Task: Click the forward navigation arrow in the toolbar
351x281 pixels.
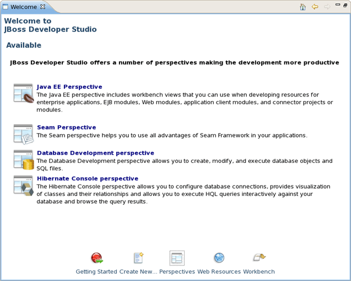Action: tap(327, 7)
